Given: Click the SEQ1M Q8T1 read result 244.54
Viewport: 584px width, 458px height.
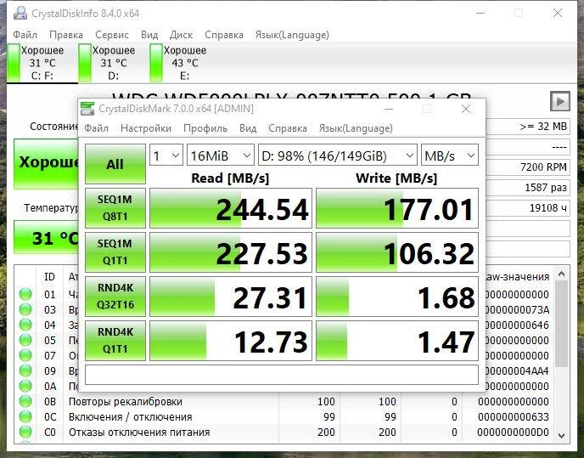Looking at the screenshot, I should click(x=231, y=207).
